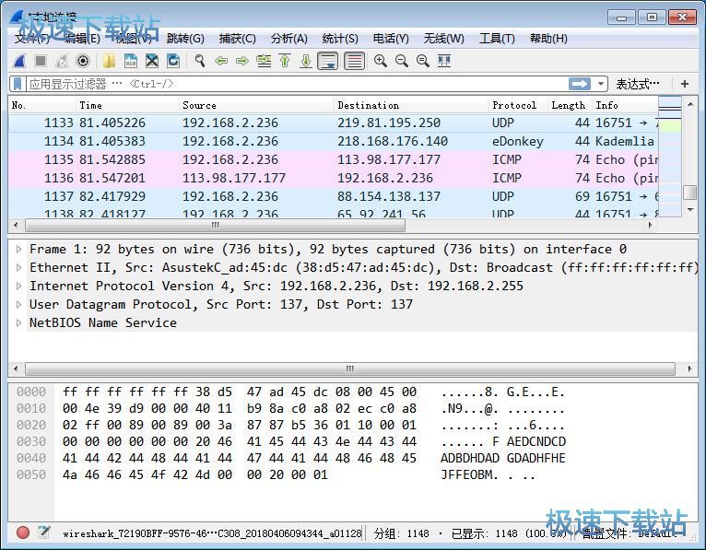706x550 pixels.
Task: Click the packet list vertical scrollbar thumb
Action: point(689,193)
